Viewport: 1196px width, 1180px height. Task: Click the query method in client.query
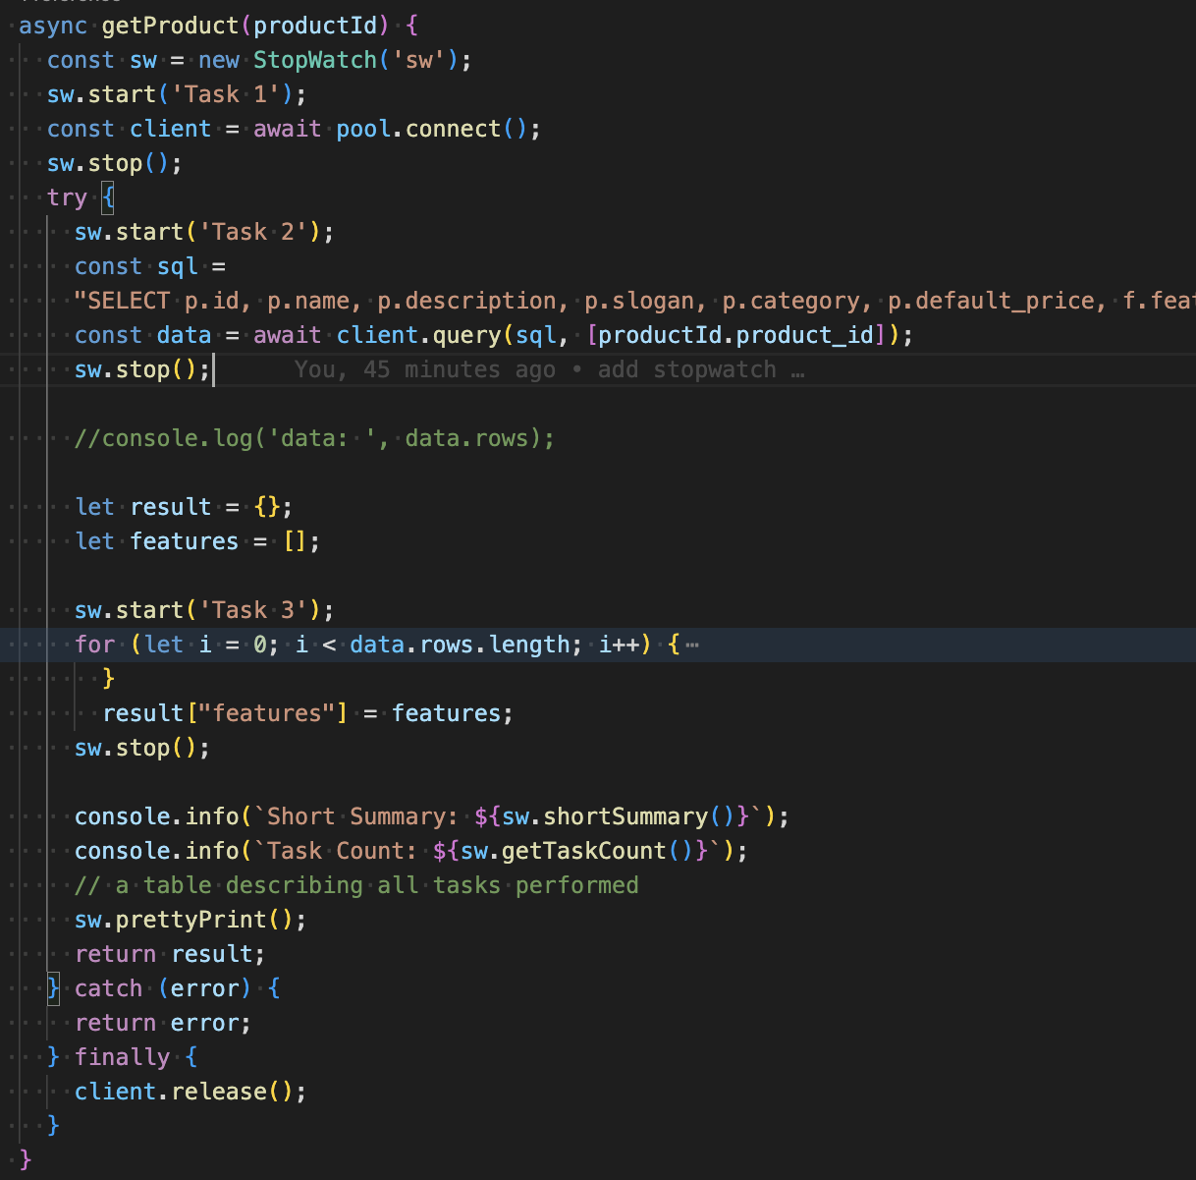point(466,335)
